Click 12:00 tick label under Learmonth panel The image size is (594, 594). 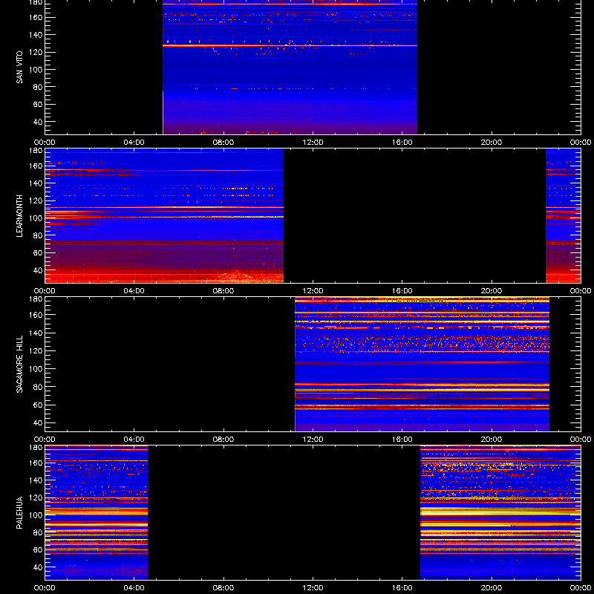pyautogui.click(x=313, y=291)
